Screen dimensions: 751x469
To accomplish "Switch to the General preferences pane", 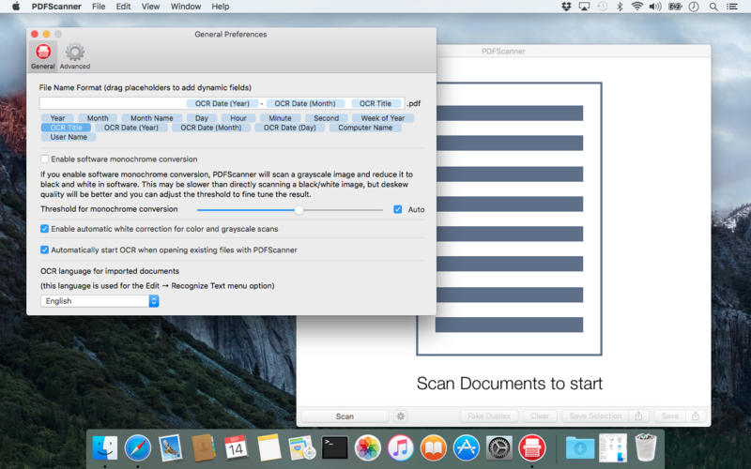I will pyautogui.click(x=42, y=56).
